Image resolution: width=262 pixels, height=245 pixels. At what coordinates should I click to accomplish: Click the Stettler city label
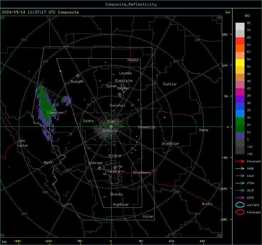[x=170, y=84]
